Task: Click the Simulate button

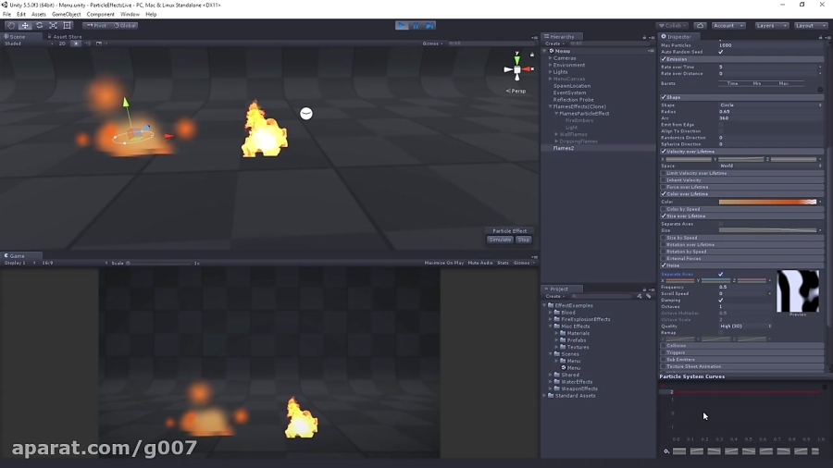Action: click(500, 240)
